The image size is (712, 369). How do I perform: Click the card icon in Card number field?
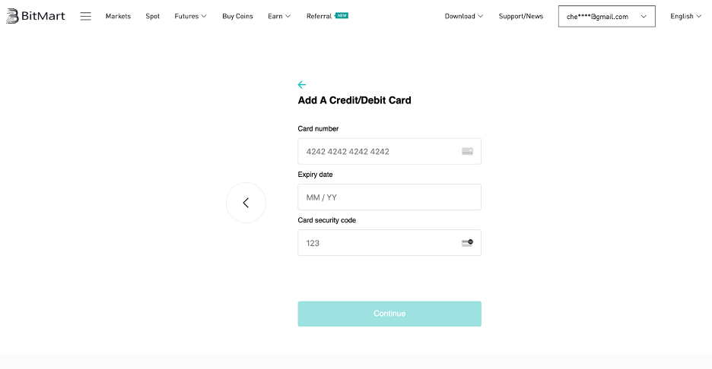(x=467, y=151)
